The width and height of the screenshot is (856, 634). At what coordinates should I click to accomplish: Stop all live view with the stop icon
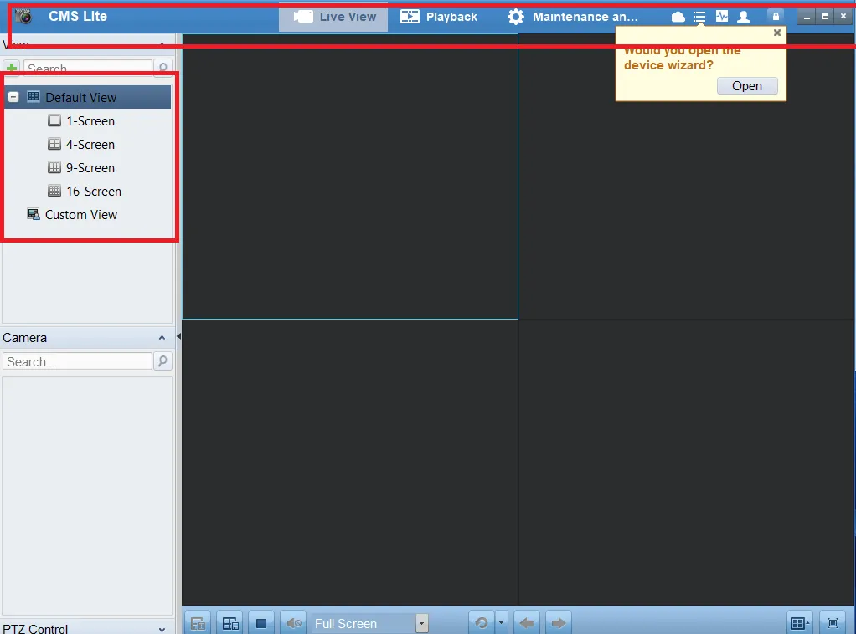click(x=260, y=622)
